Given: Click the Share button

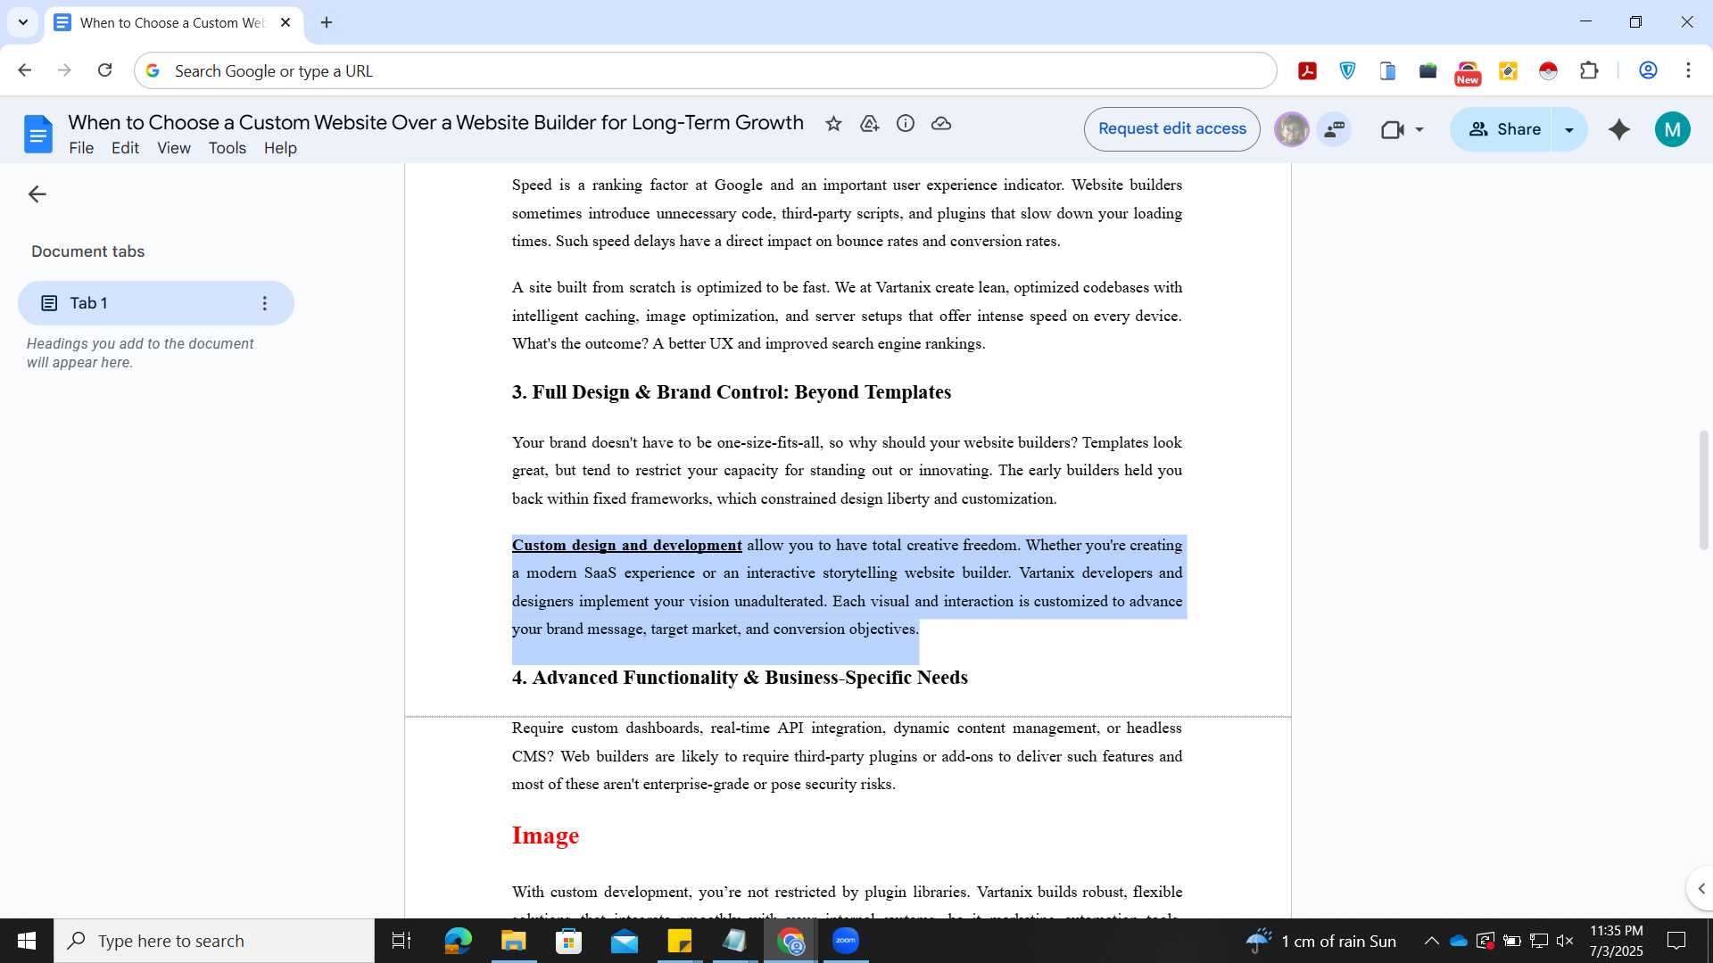Looking at the screenshot, I should (x=1502, y=130).
